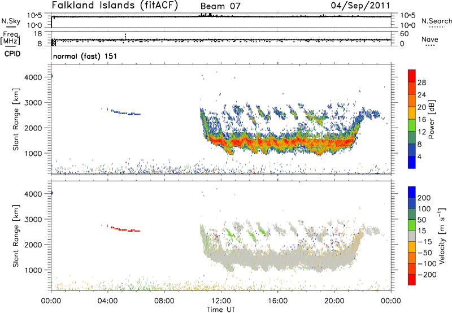Click the "60" Nave axis tick
The width and height of the screenshot is (452, 313).
pos(404,34)
